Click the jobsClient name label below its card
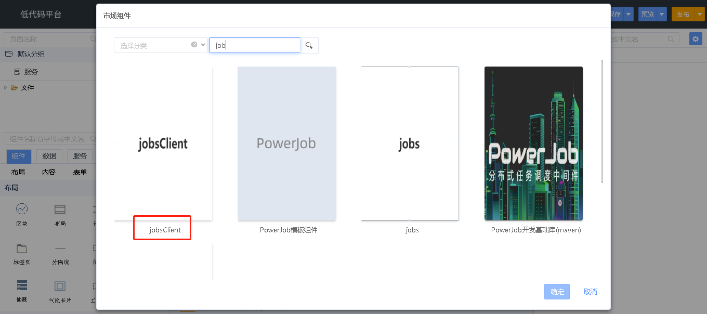Screen dimensions: 707x314 click(x=165, y=230)
